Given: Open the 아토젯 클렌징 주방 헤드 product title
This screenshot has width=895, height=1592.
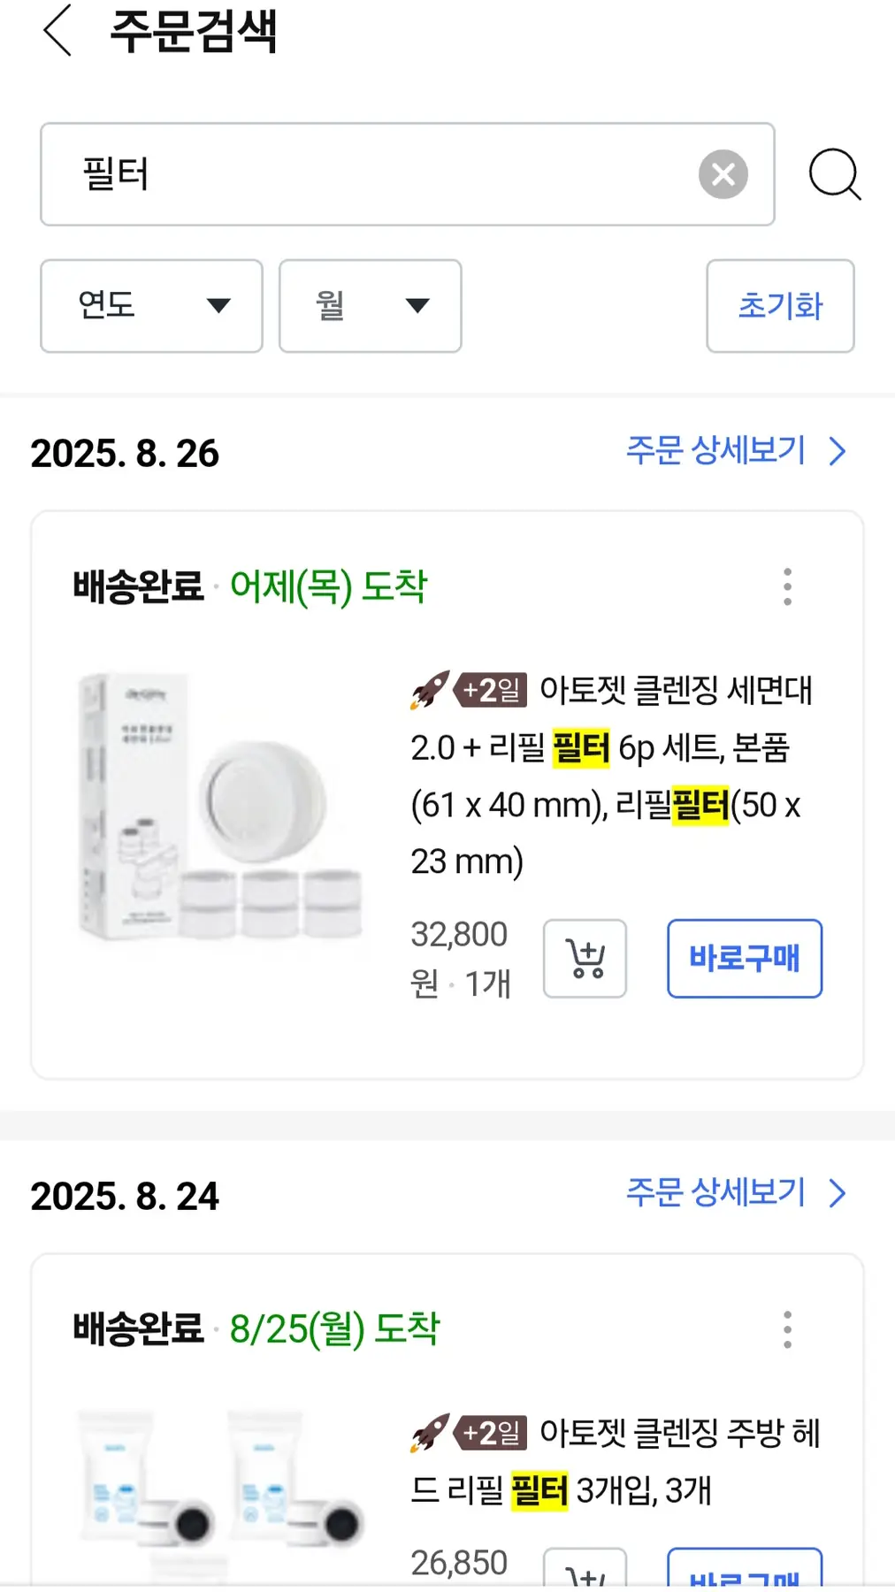Looking at the screenshot, I should pyautogui.click(x=615, y=1461).
